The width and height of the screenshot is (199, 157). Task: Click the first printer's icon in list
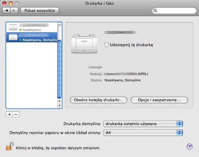click(13, 27)
